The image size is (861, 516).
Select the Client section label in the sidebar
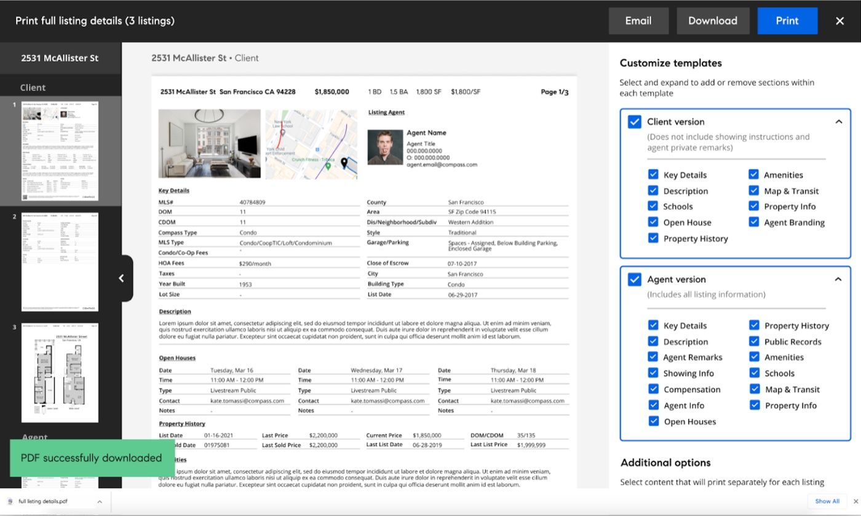pyautogui.click(x=33, y=87)
